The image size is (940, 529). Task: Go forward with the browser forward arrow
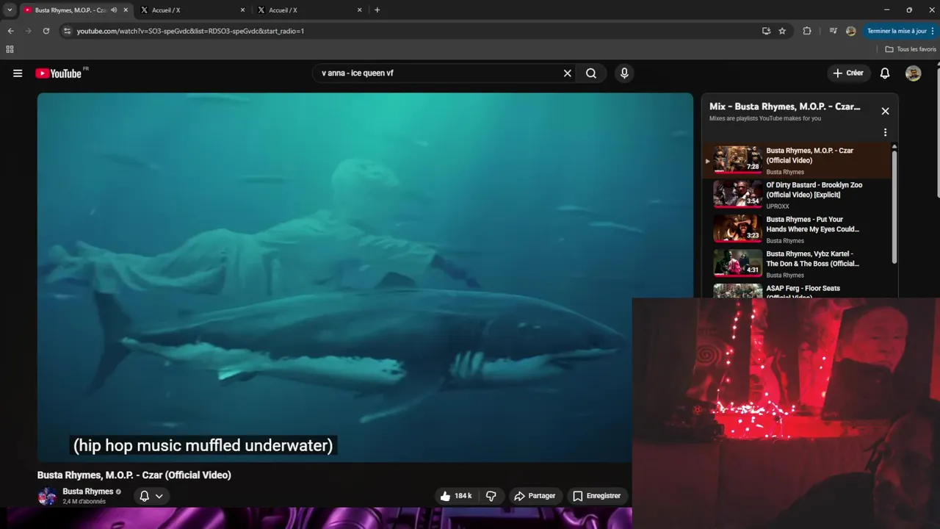(28, 31)
